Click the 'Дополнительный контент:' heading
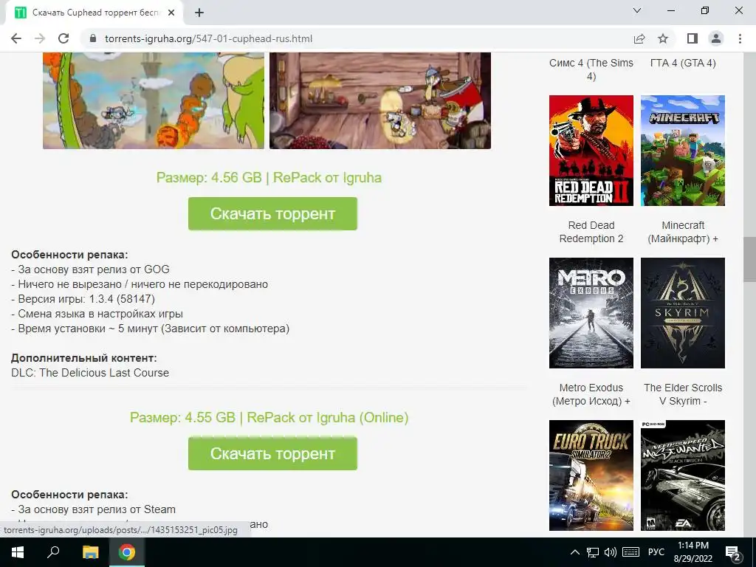 click(84, 358)
